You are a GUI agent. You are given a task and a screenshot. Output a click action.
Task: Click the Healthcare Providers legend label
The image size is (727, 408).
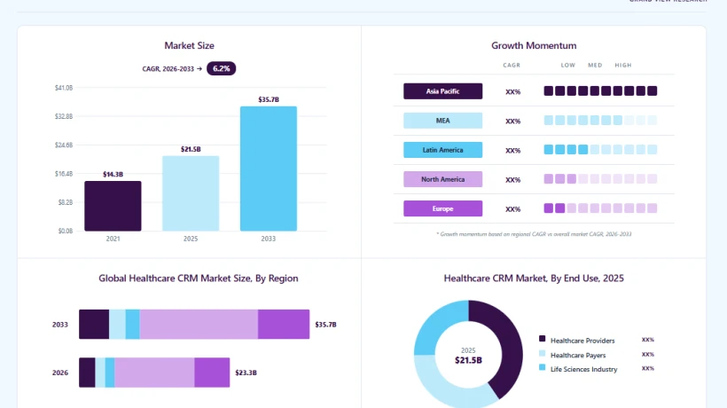tap(582, 341)
